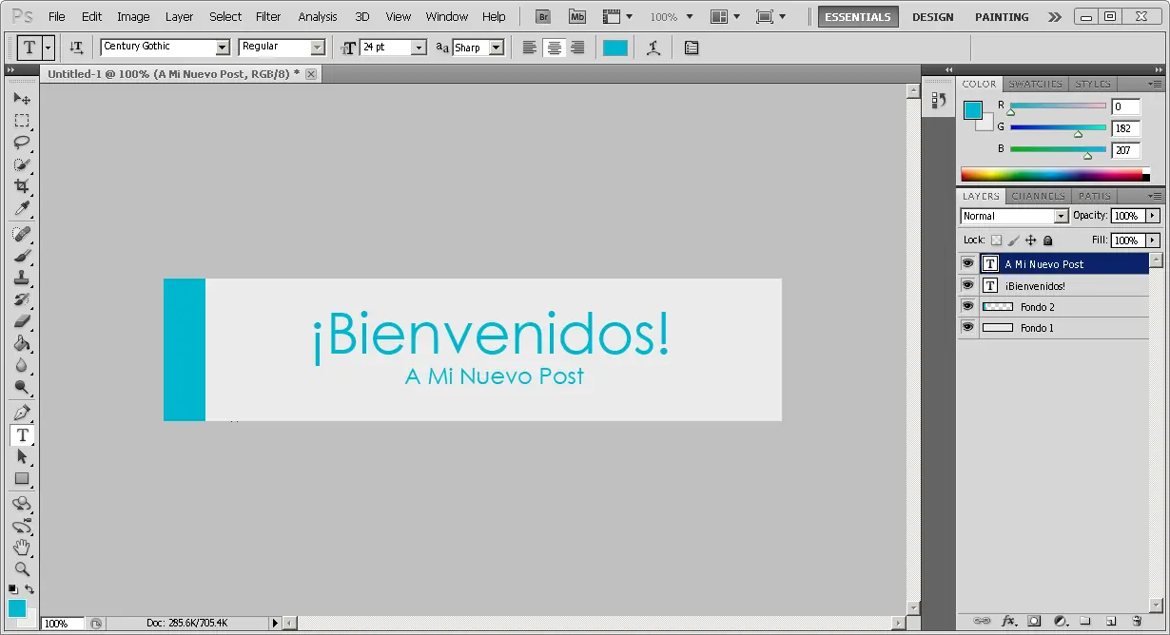Open the Create Warped Text dialog
This screenshot has height=635, width=1170.
coord(655,48)
